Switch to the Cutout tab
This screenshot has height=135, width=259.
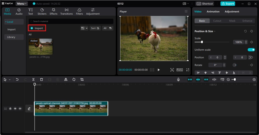(x=217, y=21)
